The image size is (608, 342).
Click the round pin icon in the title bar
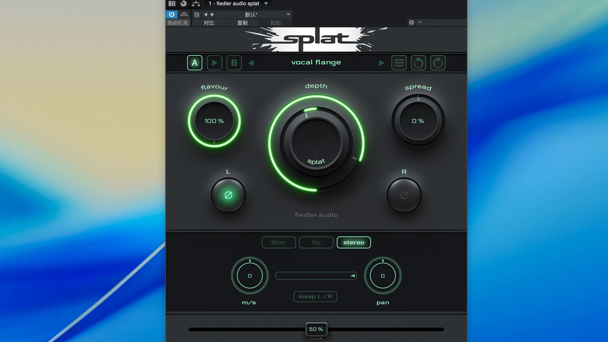click(x=183, y=3)
